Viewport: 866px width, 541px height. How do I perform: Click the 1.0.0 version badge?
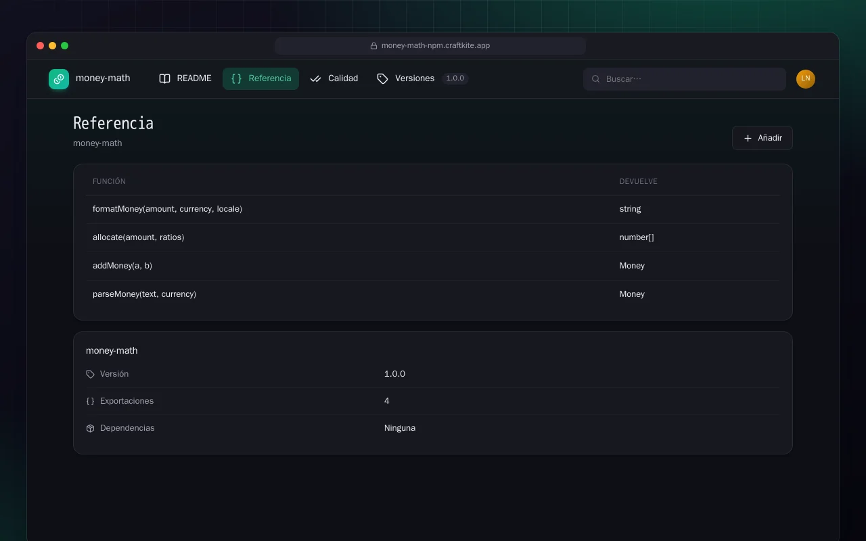click(x=455, y=78)
